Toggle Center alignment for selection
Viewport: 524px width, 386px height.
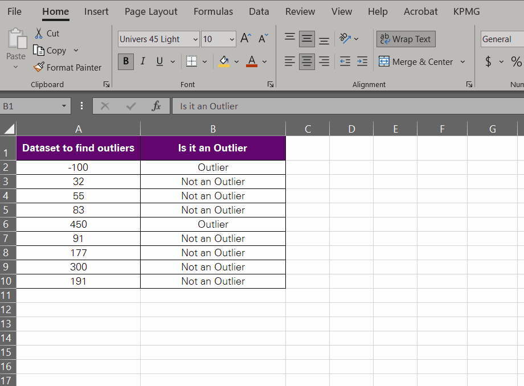coord(306,61)
